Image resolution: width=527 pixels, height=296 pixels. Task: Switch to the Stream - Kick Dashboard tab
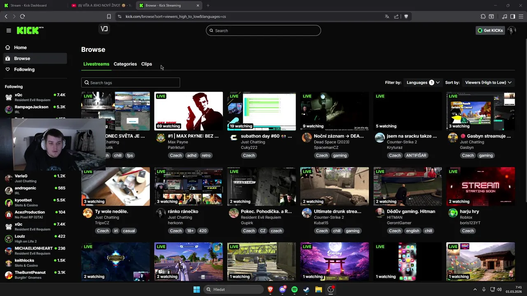click(x=34, y=5)
